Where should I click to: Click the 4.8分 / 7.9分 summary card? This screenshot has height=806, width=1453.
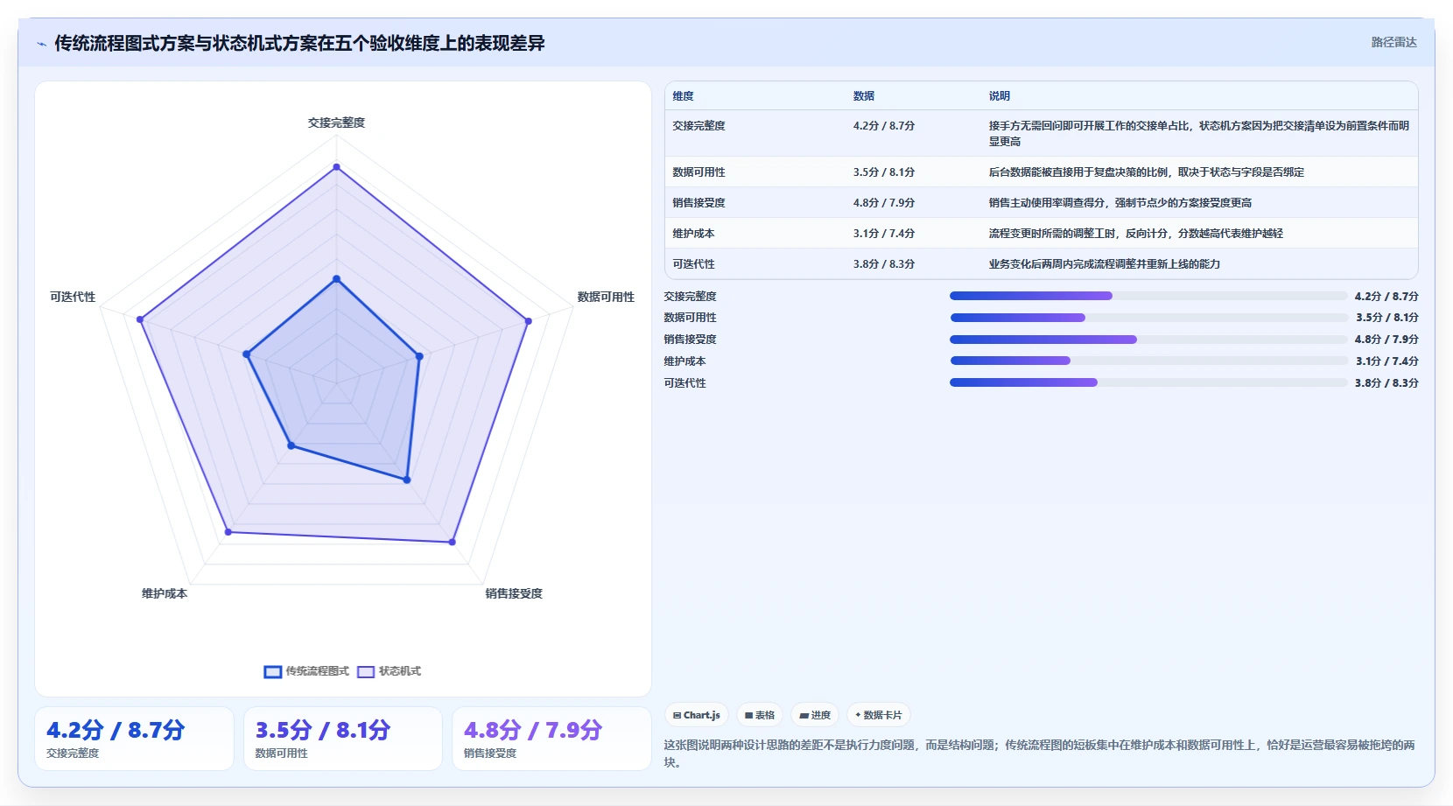click(x=551, y=739)
